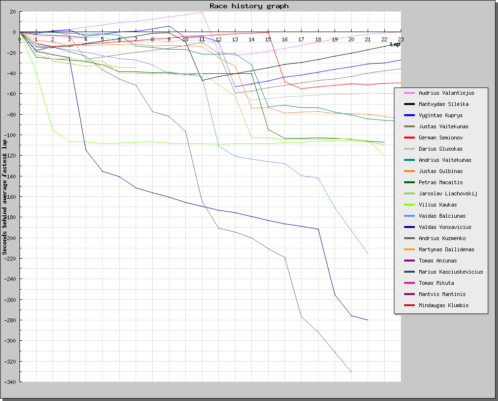The height and width of the screenshot is (401, 498).
Task: Select the Darius Glusokas legend label
Action: (441, 149)
